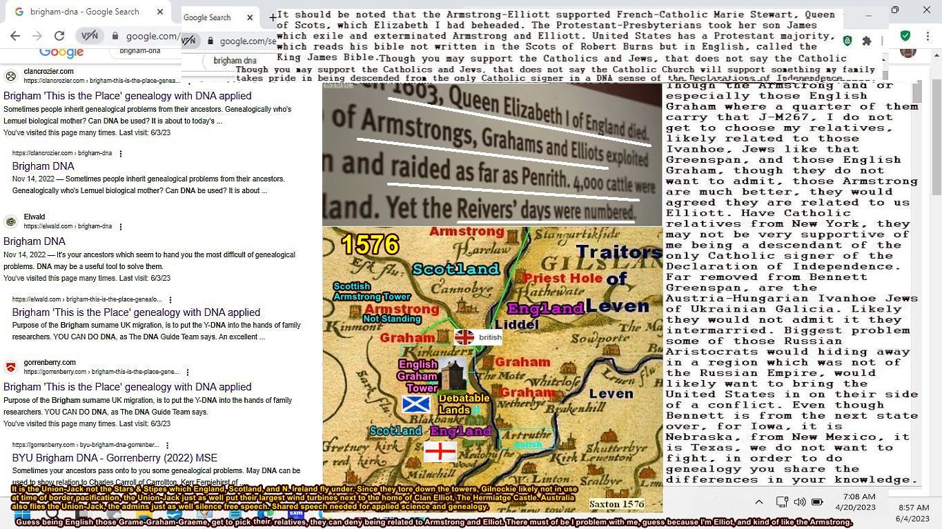This screenshot has height=529, width=942.
Task: Click the 1576 Saxton map image
Action: [x=492, y=369]
